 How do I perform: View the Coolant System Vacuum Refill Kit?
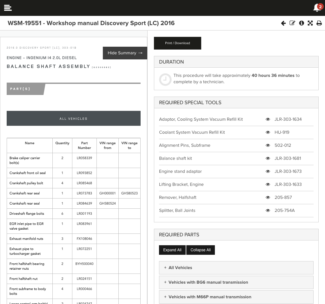[268, 132]
